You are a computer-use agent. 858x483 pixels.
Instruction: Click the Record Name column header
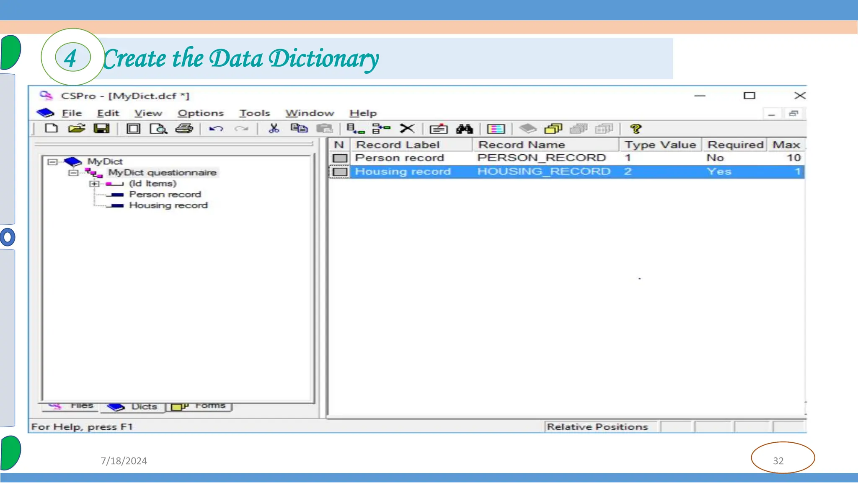(x=546, y=145)
